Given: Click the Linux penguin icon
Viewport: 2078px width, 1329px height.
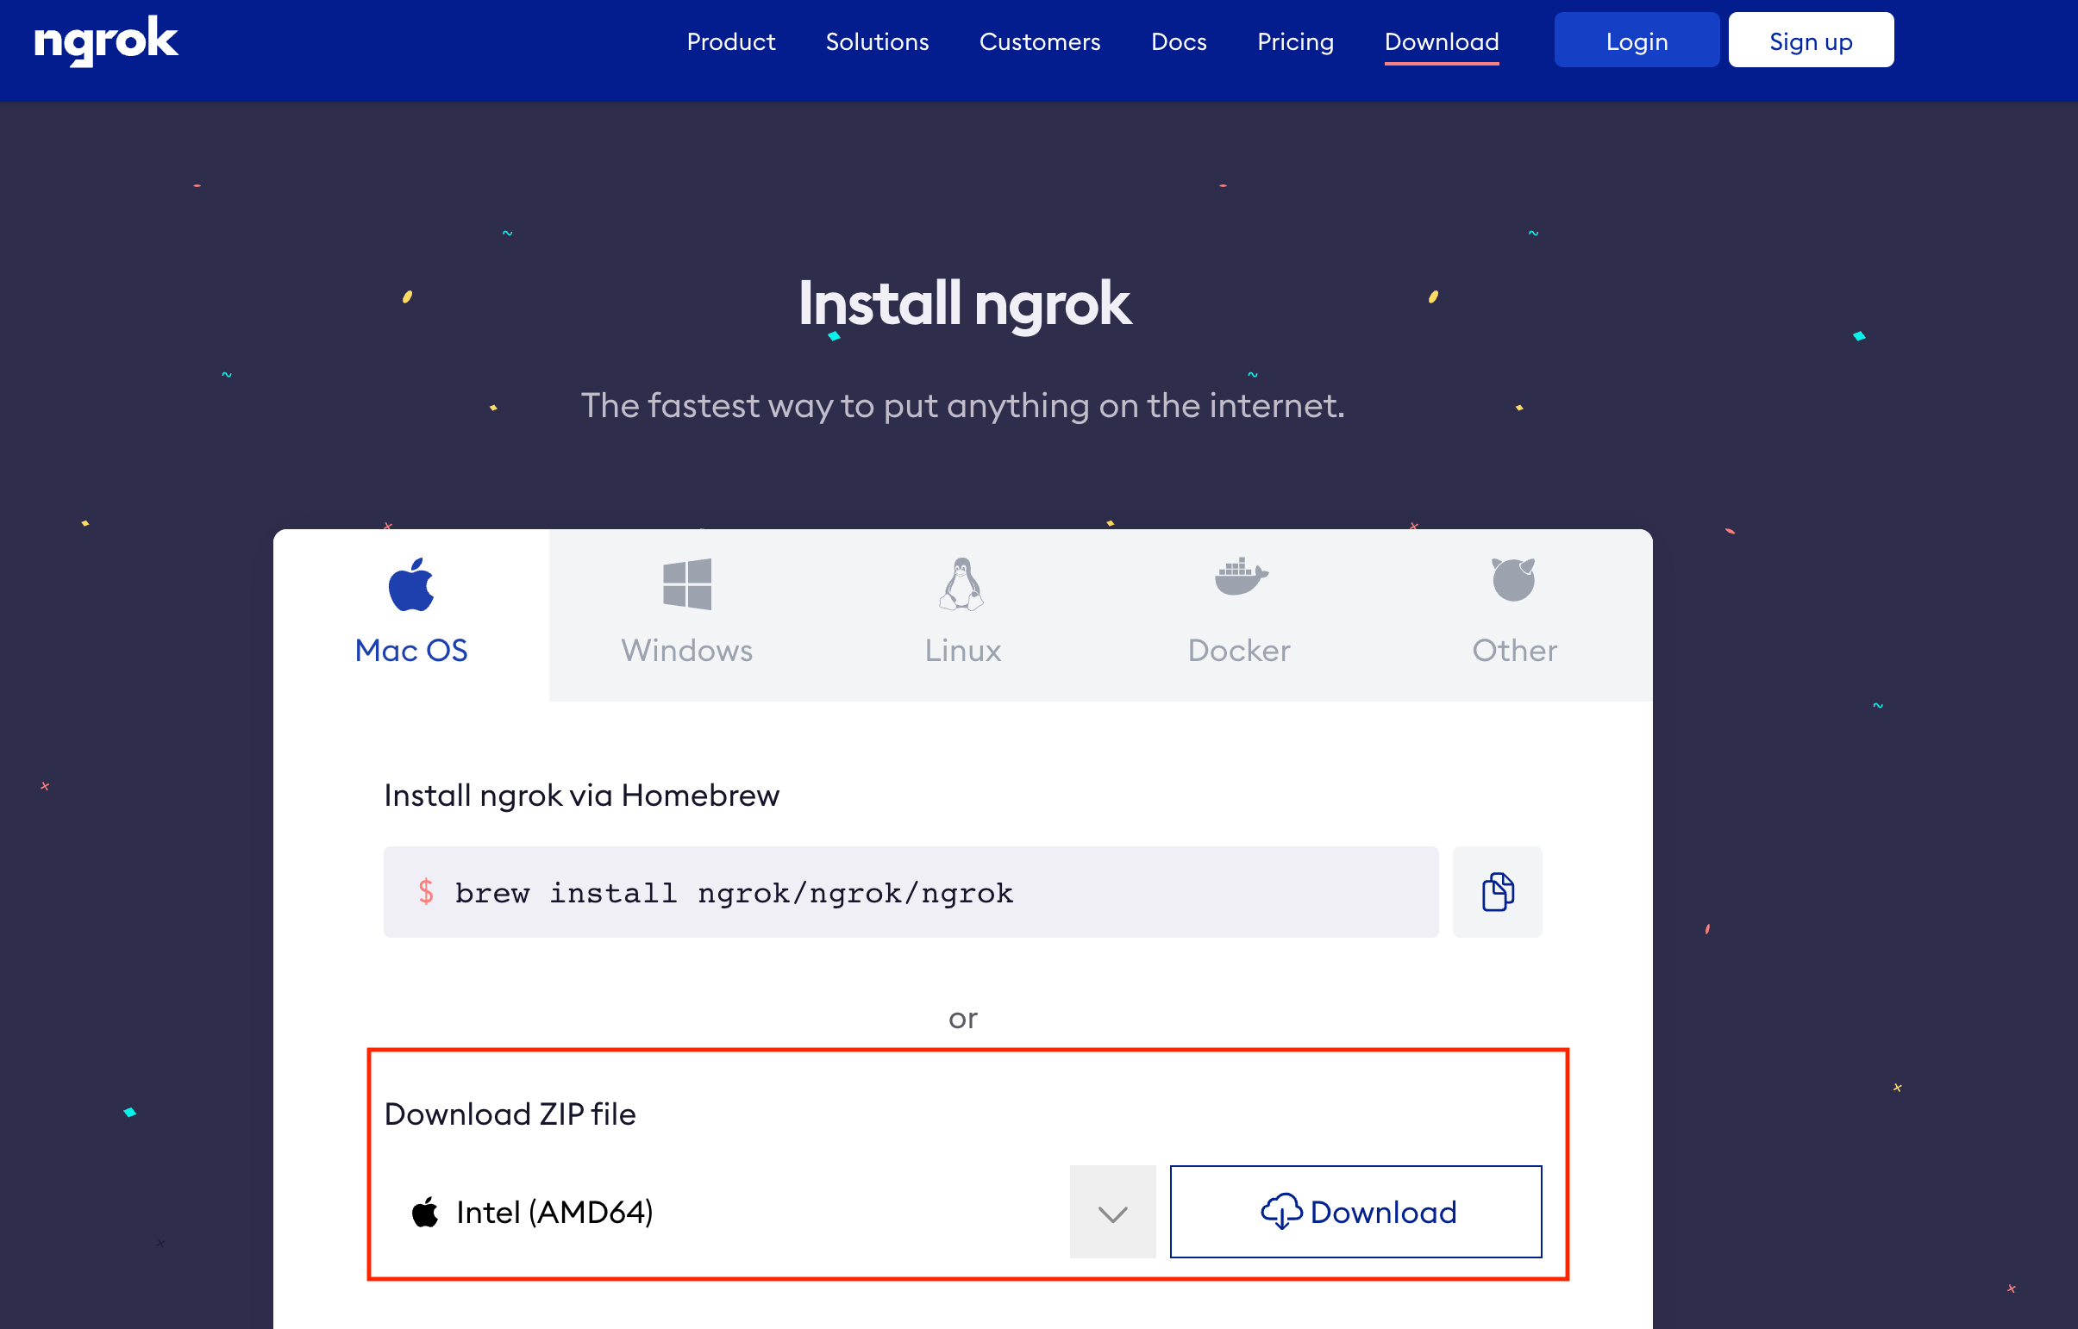Looking at the screenshot, I should 961,584.
